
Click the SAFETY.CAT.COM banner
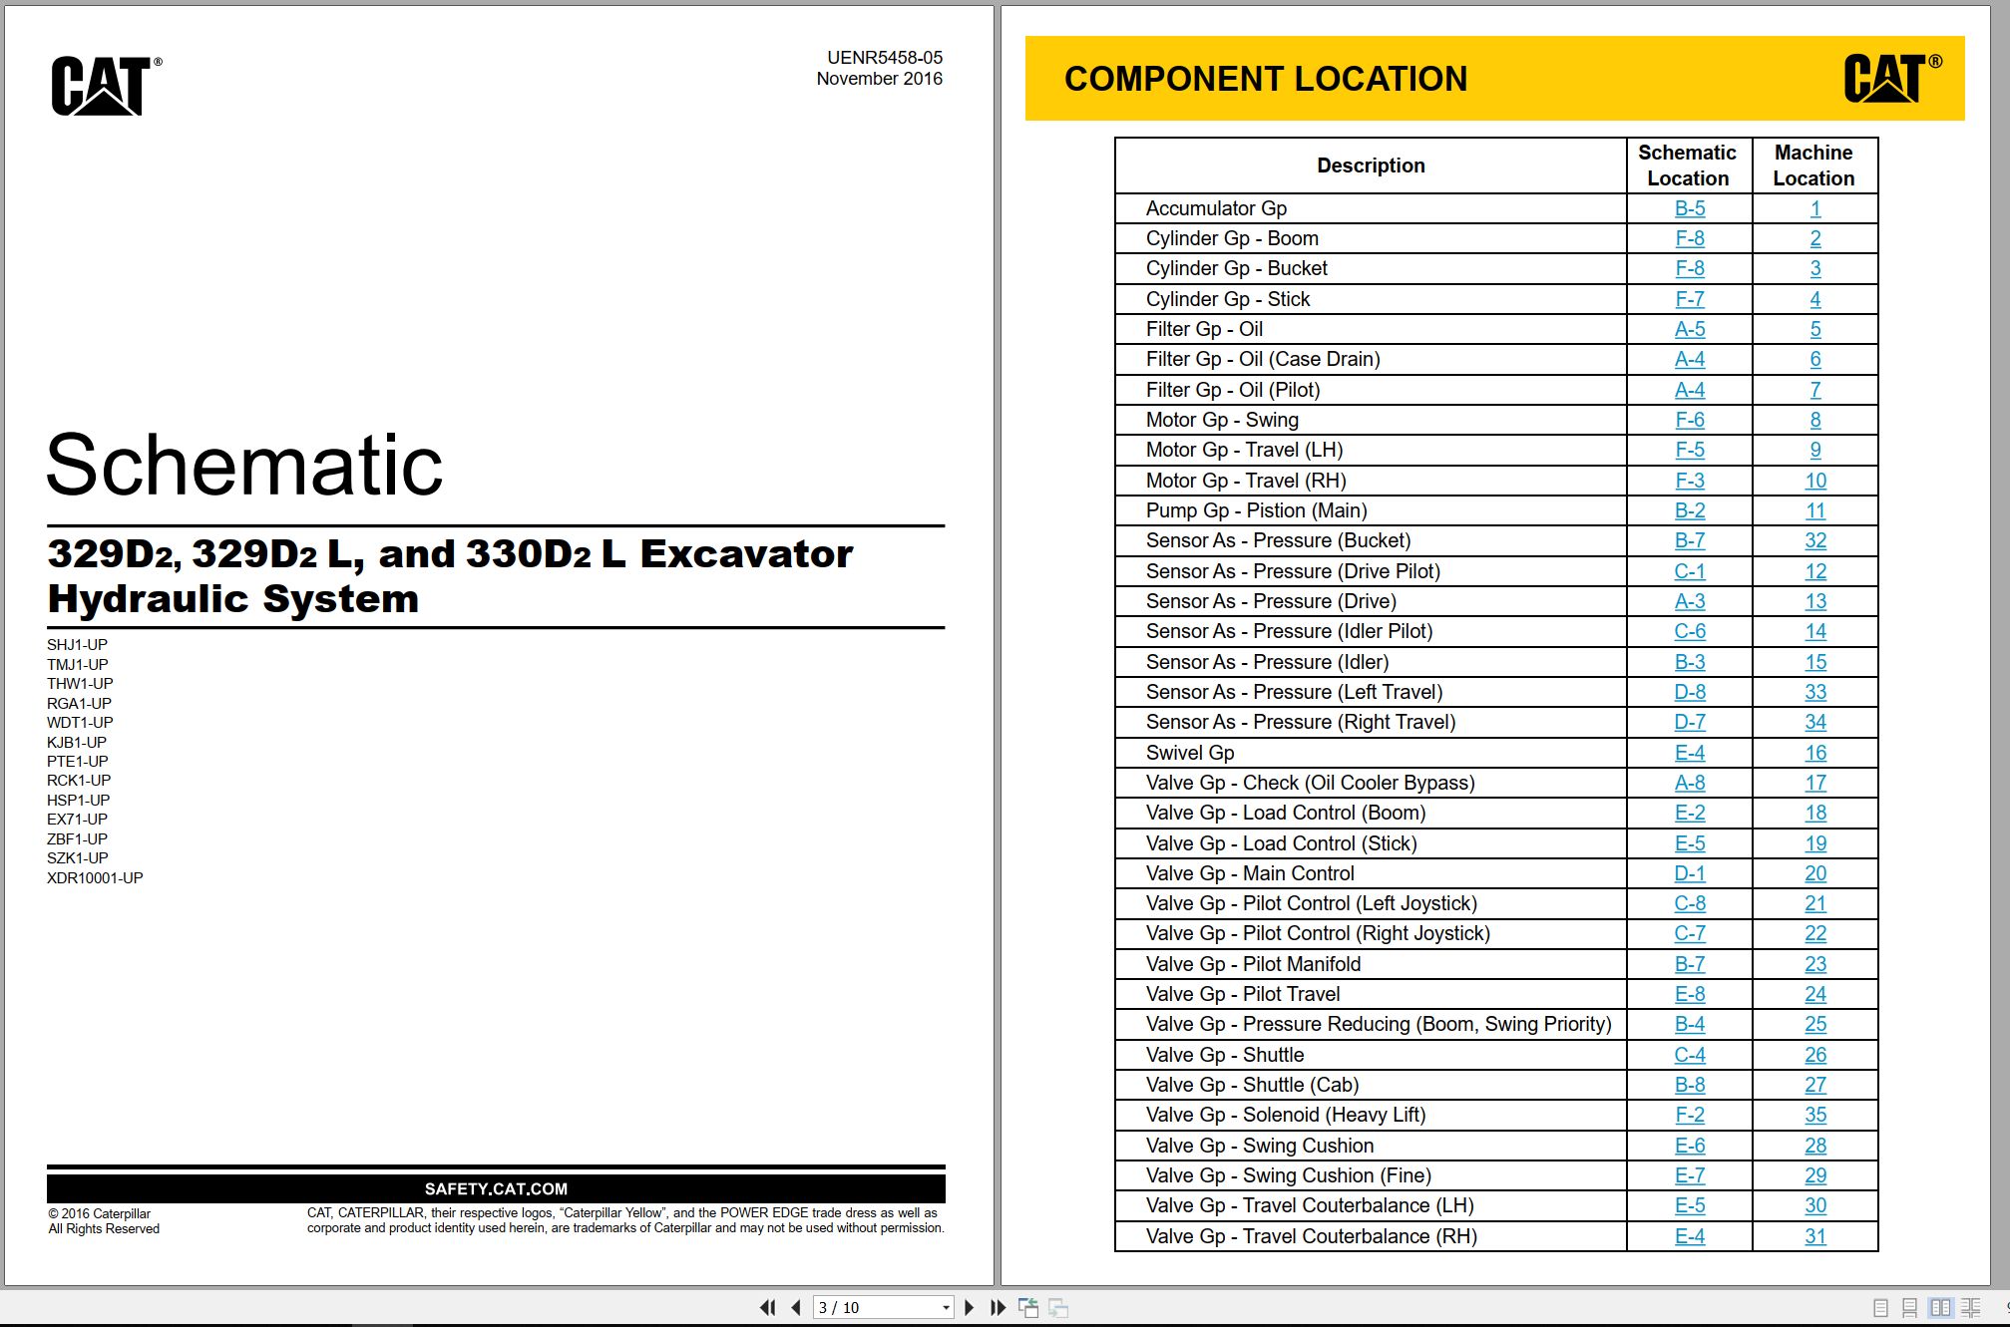pyautogui.click(x=496, y=1188)
